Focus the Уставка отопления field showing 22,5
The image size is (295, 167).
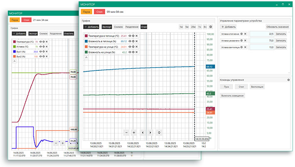point(262,34)
